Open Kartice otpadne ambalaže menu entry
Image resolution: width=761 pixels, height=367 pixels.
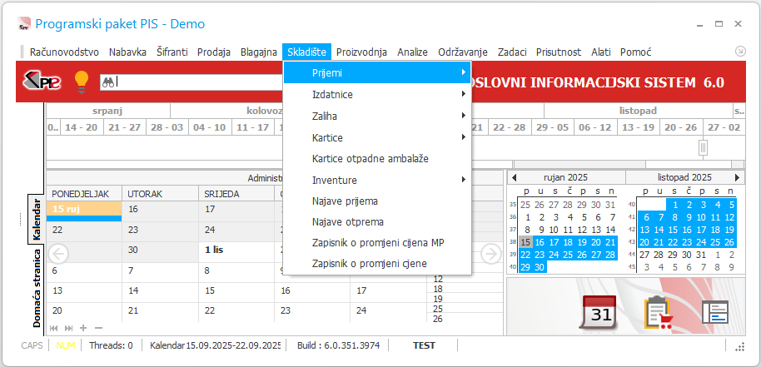point(377,158)
